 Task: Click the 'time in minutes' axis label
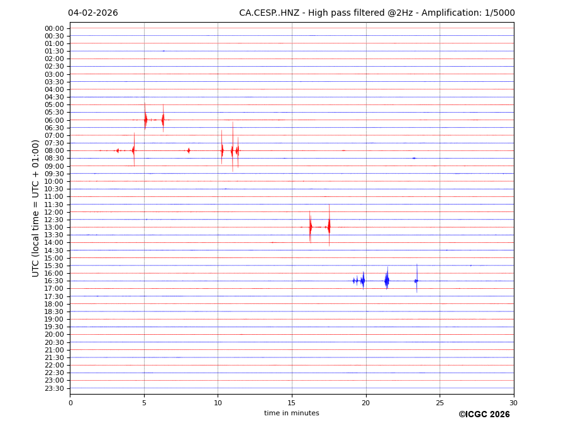(291, 413)
